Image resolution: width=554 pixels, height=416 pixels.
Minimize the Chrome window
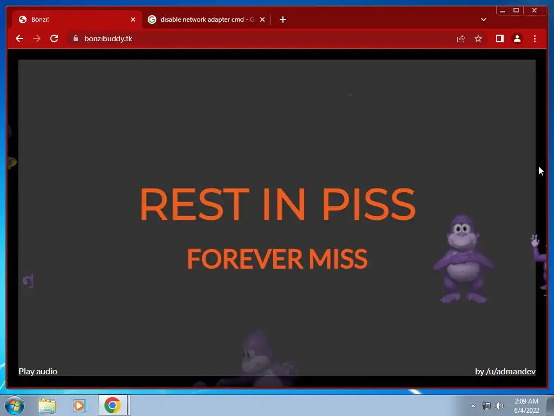[x=503, y=11]
